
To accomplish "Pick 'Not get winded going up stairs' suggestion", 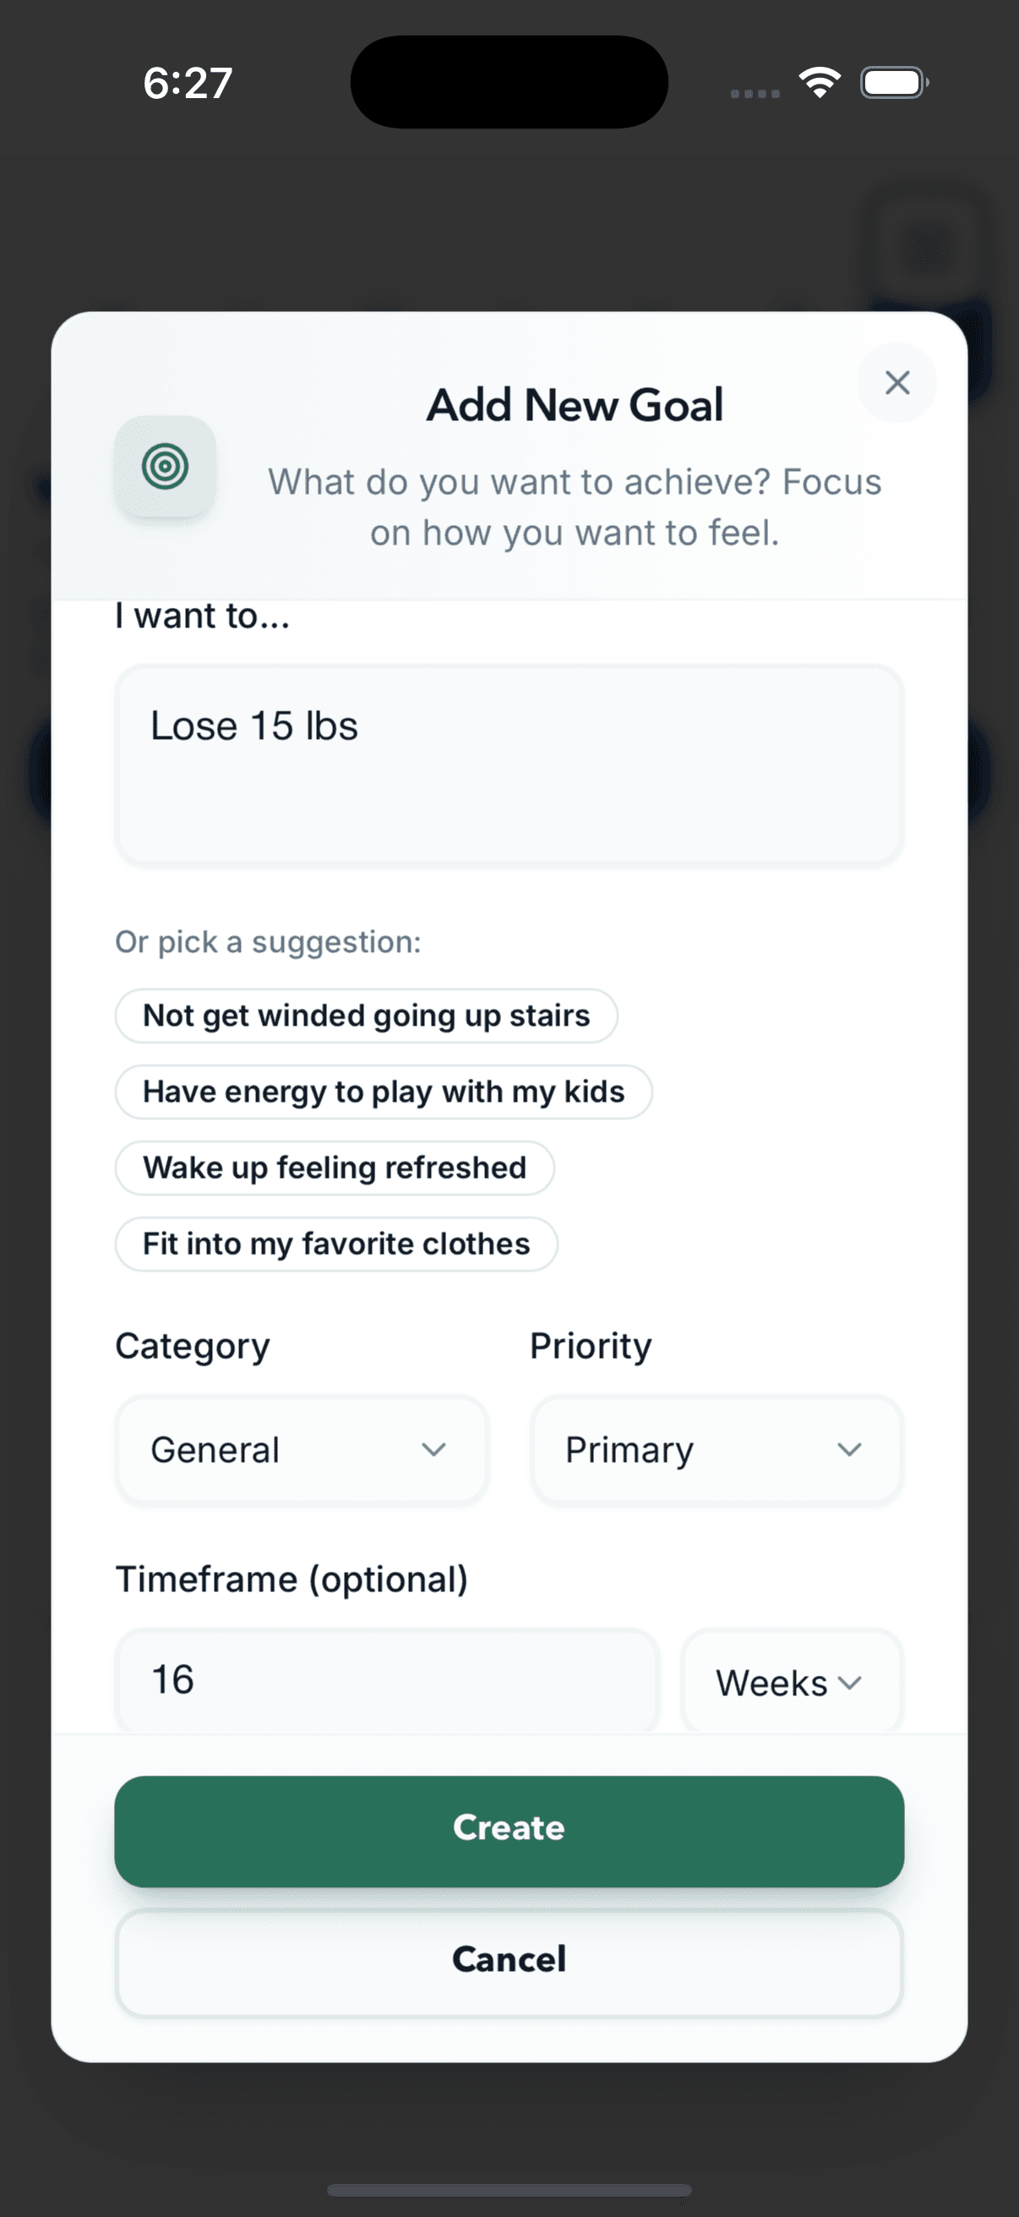I will (367, 1015).
